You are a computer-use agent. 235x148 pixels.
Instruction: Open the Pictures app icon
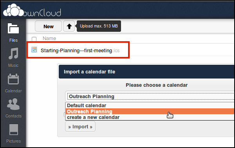[14, 130]
